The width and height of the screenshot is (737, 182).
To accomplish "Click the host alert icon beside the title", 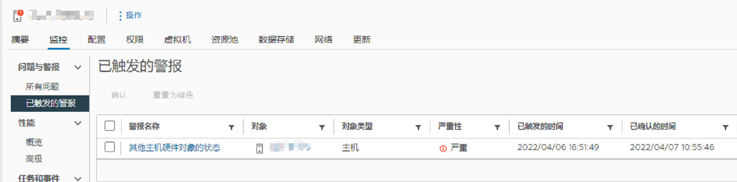I will pyautogui.click(x=18, y=16).
